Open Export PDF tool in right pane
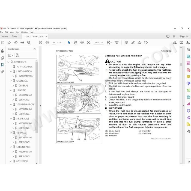Viewport: 191px width, 191px height. click(x=189, y=56)
